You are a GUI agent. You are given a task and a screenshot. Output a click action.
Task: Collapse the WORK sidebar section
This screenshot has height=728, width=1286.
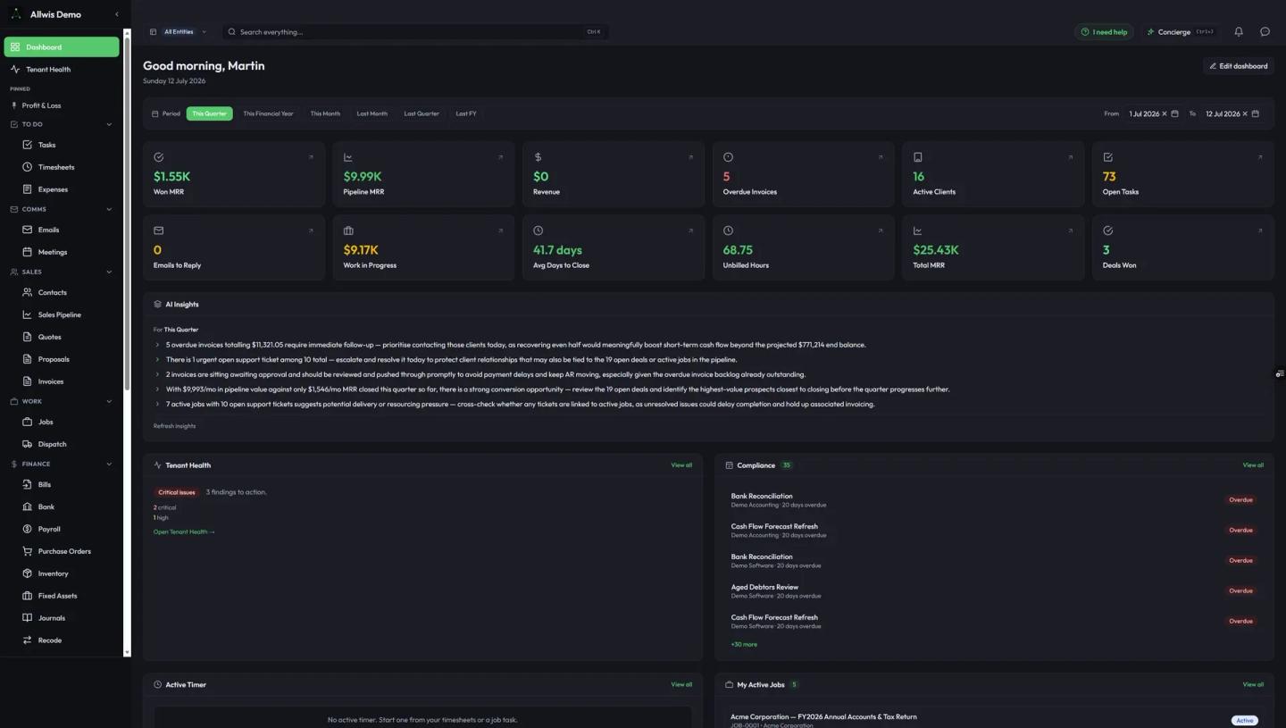point(109,401)
